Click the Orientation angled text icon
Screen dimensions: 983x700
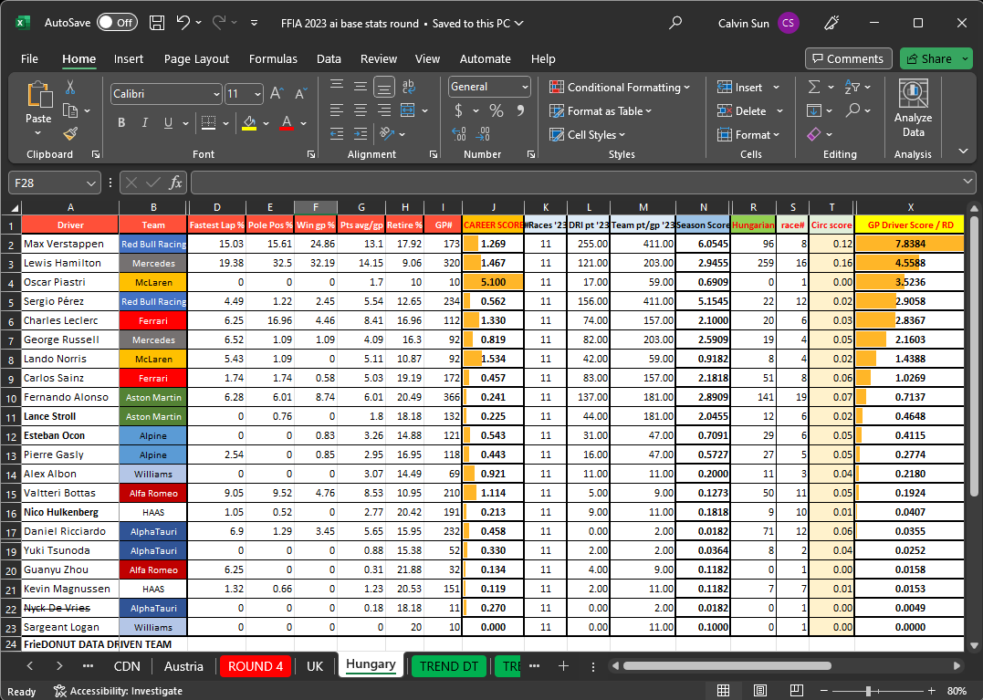click(x=387, y=133)
